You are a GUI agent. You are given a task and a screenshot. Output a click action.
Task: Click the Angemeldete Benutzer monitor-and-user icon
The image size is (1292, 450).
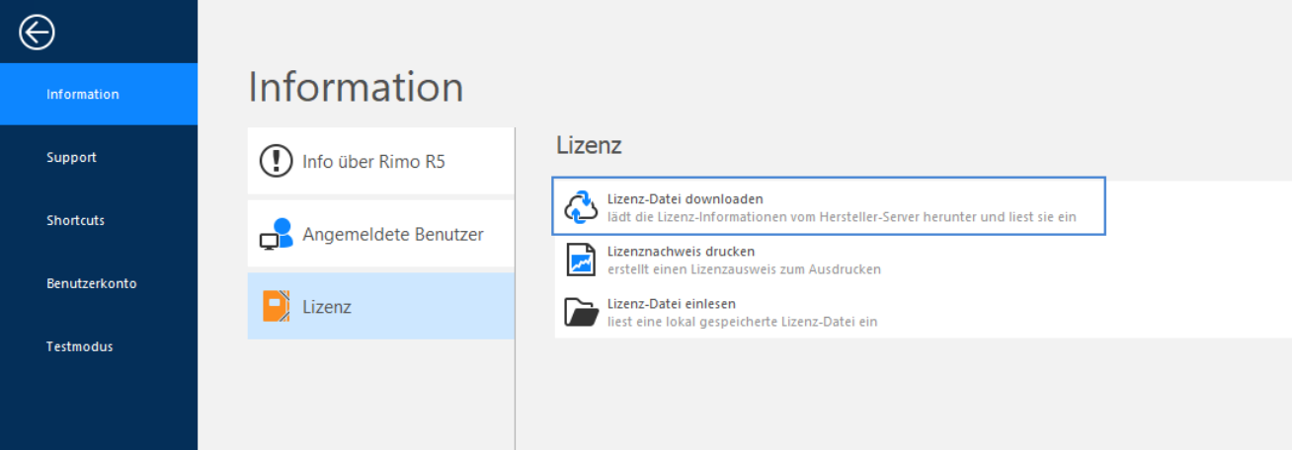[277, 234]
